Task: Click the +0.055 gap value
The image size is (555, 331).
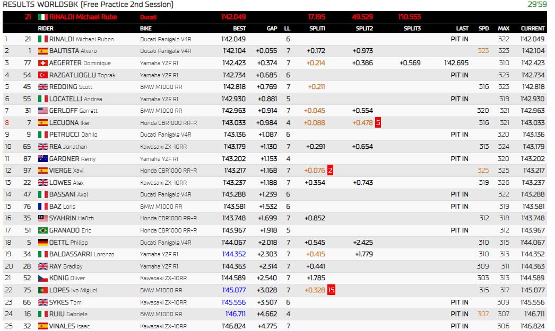Action: coord(266,51)
